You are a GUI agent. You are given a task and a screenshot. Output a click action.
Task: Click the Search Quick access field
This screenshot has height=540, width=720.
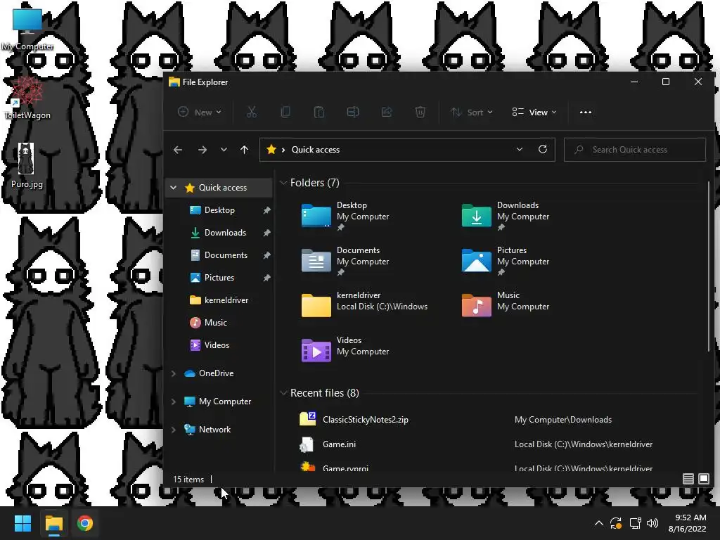click(635, 150)
